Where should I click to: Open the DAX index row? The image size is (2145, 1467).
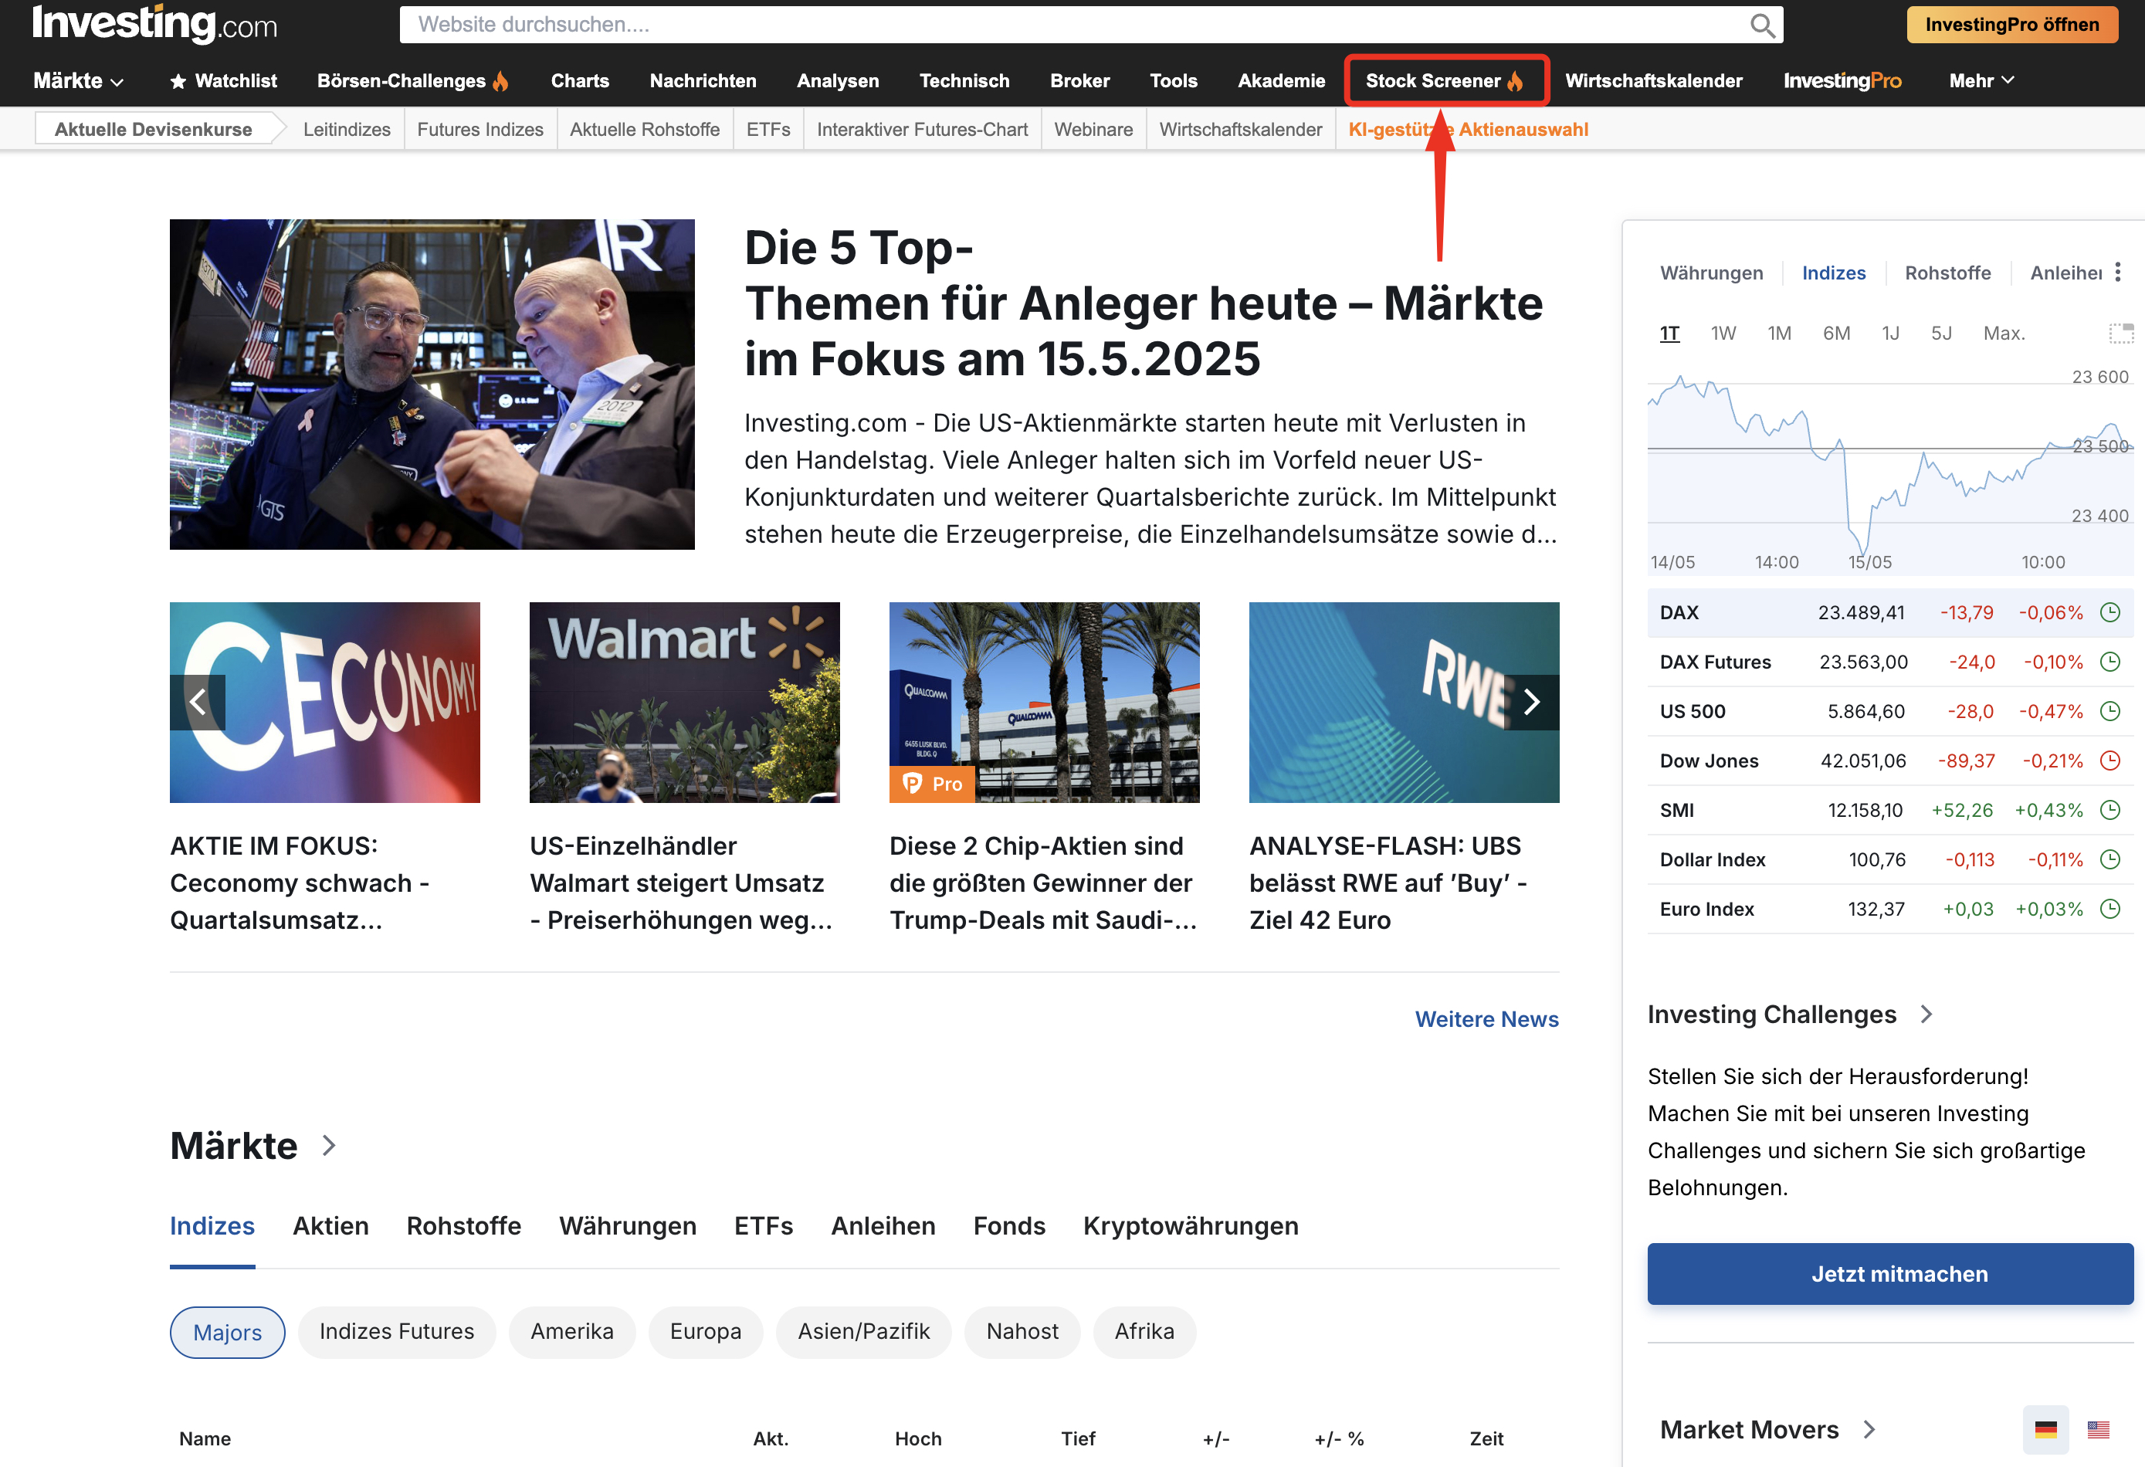coord(1890,612)
